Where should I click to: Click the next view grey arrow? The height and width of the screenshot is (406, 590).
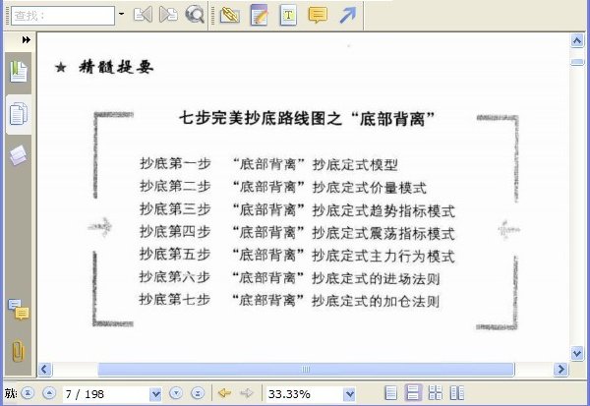(x=247, y=393)
